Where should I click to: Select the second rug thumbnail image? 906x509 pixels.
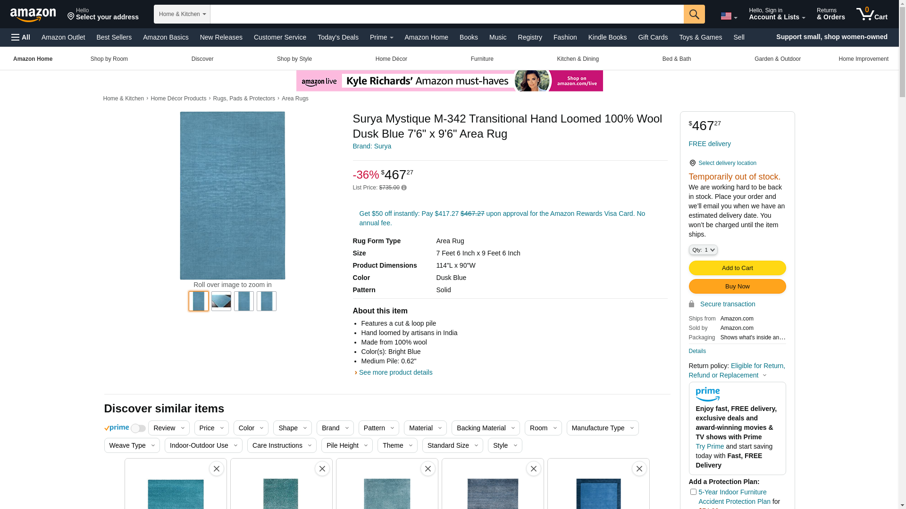pyautogui.click(x=221, y=301)
